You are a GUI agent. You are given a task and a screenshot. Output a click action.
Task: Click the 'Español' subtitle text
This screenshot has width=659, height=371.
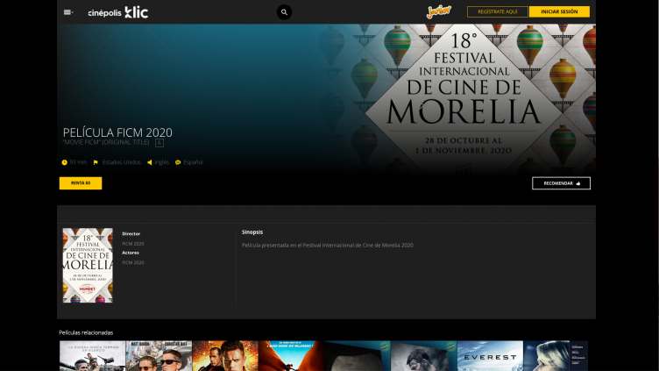pyautogui.click(x=193, y=162)
